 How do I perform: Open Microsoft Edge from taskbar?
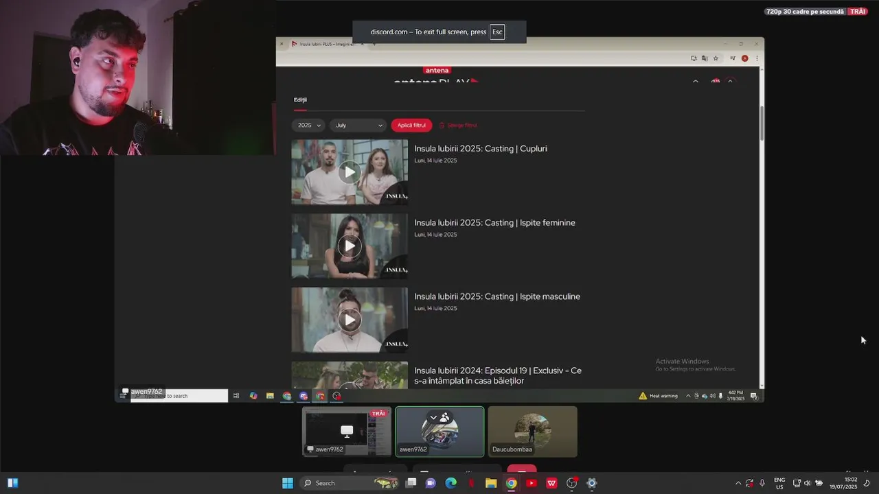click(x=450, y=483)
